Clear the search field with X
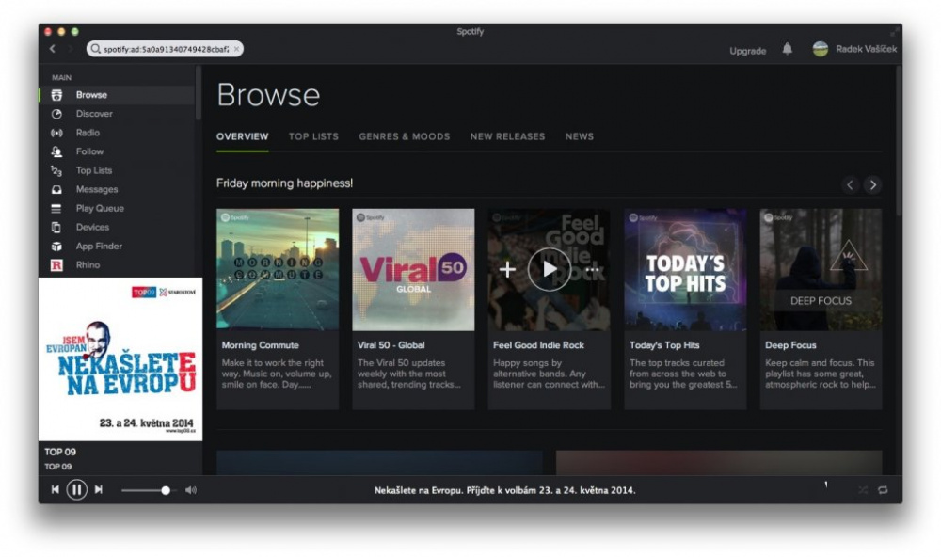941x557 pixels. pyautogui.click(x=236, y=49)
